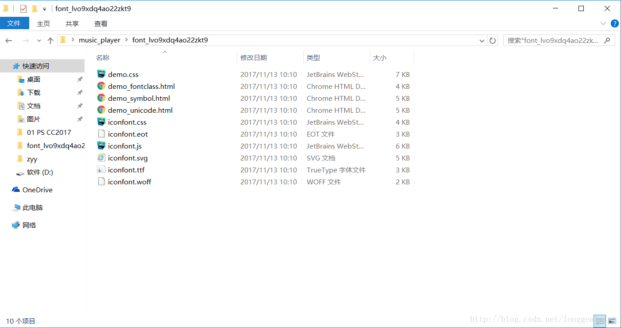
Task: Click the 此电脑 computer icon
Action: tap(16, 207)
